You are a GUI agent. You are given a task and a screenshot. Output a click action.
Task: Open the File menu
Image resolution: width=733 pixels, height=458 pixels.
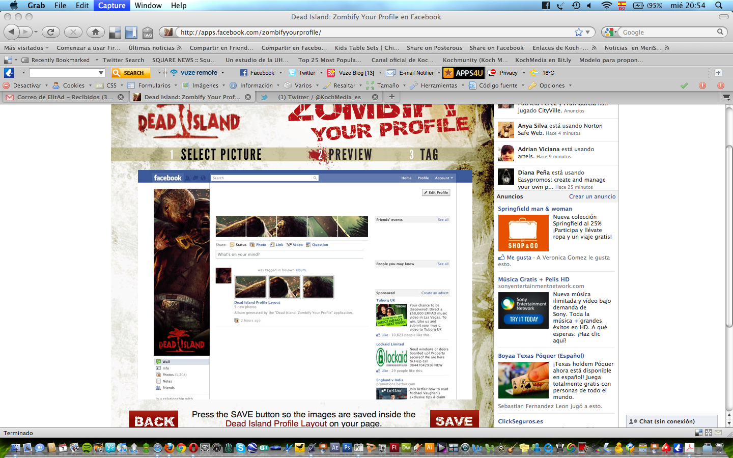click(60, 6)
